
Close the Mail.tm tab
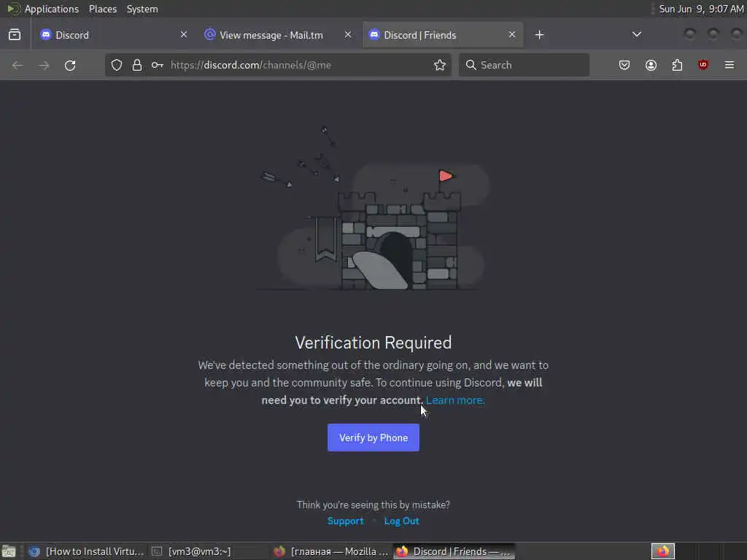point(348,35)
